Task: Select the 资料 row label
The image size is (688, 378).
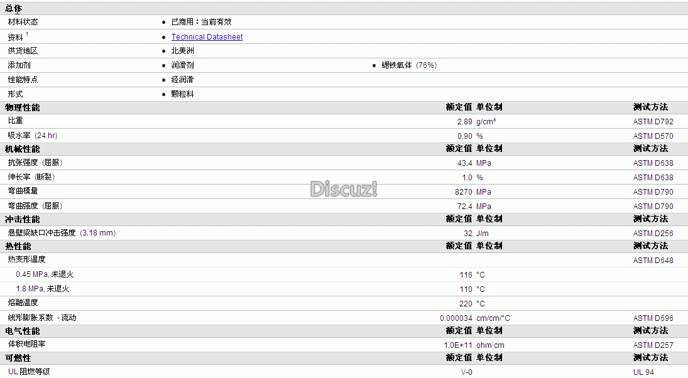Action: click(15, 37)
